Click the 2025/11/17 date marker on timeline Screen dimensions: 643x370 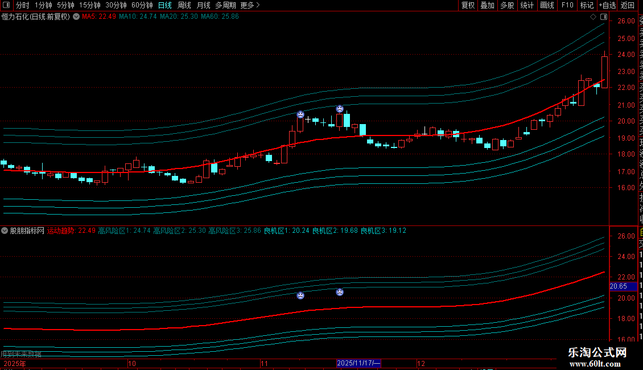tap(358, 363)
